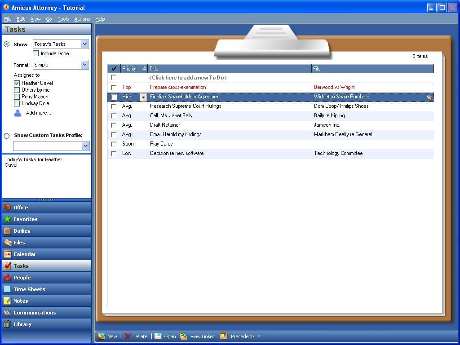460x345 pixels.
Task: Mark Prepare cross-examination as done
Action: pos(114,88)
